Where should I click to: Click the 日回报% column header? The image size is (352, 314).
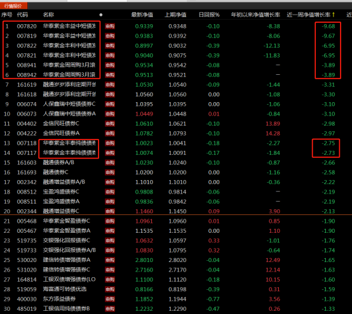209,15
